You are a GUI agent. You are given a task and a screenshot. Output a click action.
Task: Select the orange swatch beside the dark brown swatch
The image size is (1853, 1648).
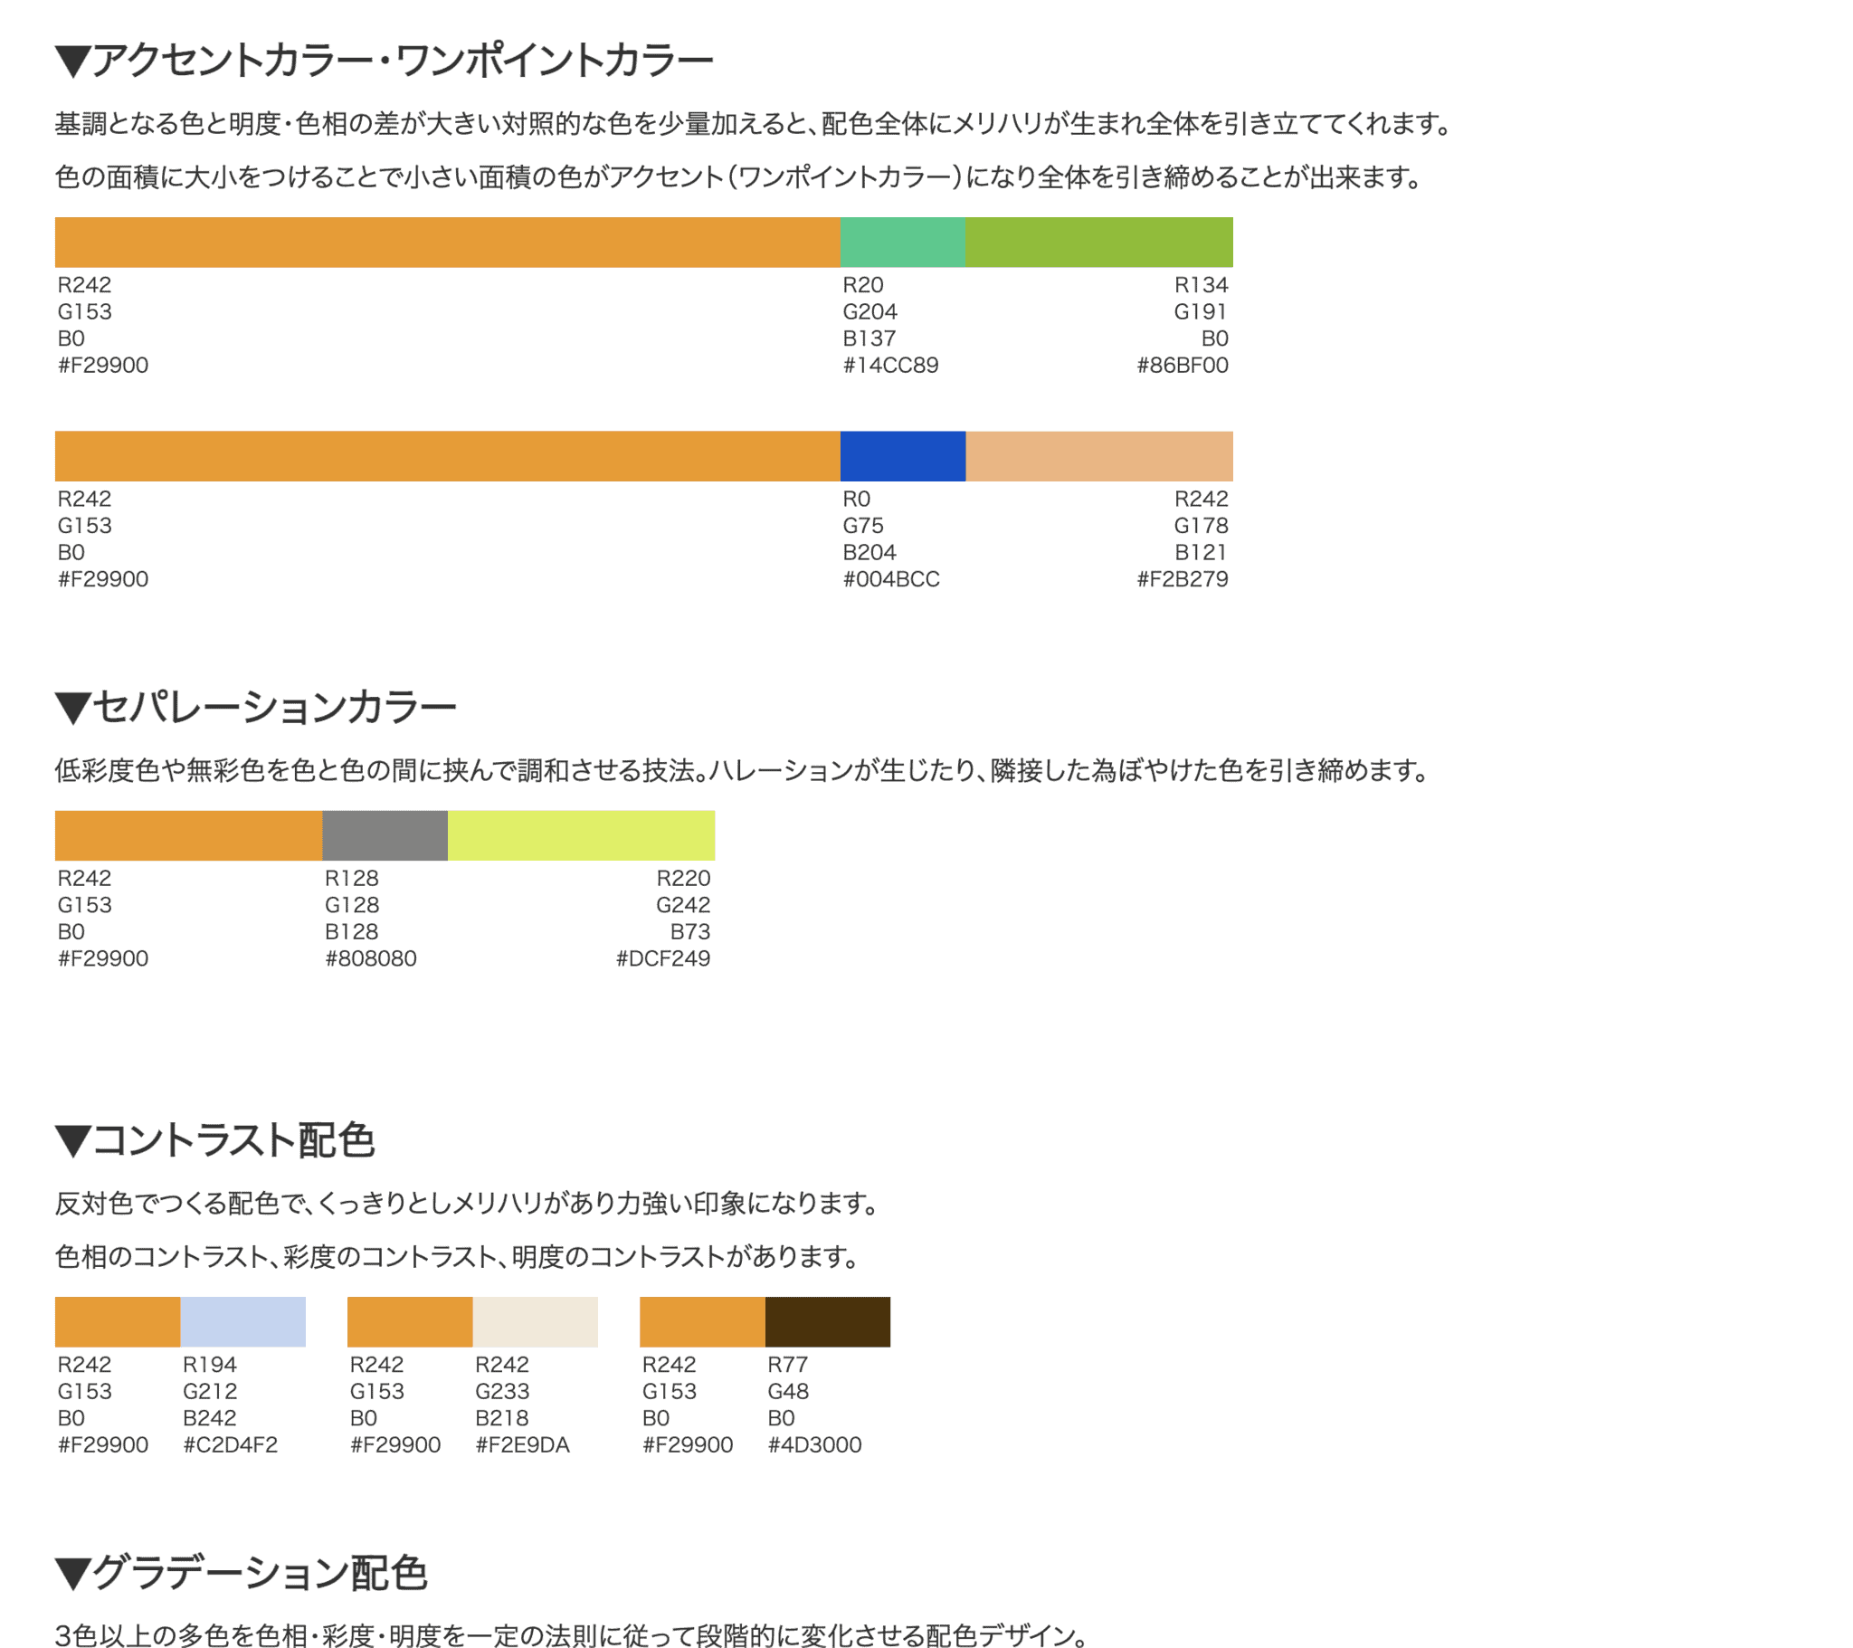point(703,1321)
